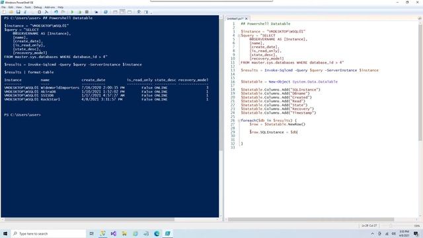Save the script using floppy disk icon
This screenshot has height=238, width=423.
[x=18, y=12]
